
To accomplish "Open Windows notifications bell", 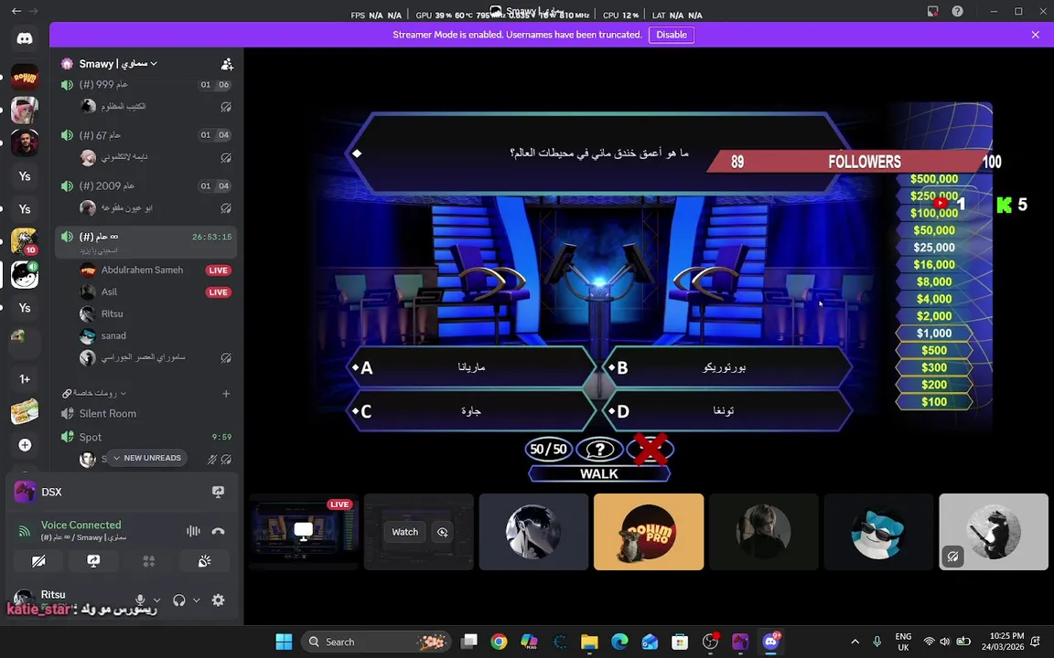I will point(1036,642).
